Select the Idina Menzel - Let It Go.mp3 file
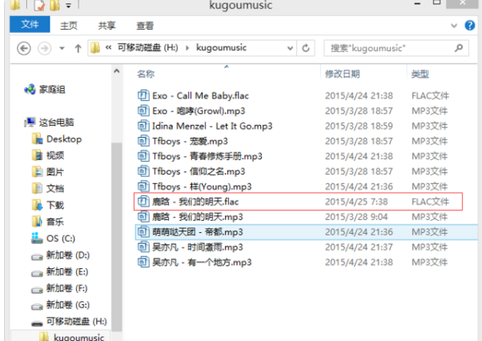Screen dimensions: 482x341 point(212,126)
